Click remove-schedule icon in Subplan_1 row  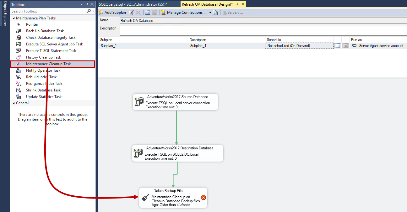[345, 46]
